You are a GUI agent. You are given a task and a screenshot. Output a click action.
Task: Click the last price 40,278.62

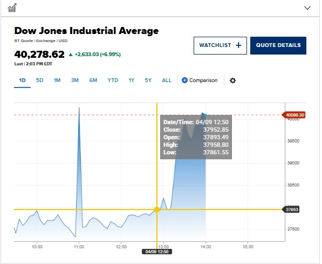pos(39,55)
